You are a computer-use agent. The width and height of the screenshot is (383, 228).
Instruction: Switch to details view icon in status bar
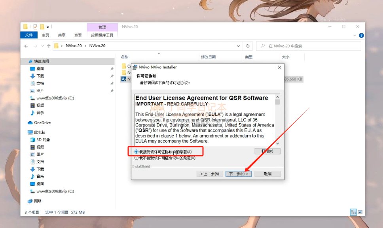click(x=353, y=212)
